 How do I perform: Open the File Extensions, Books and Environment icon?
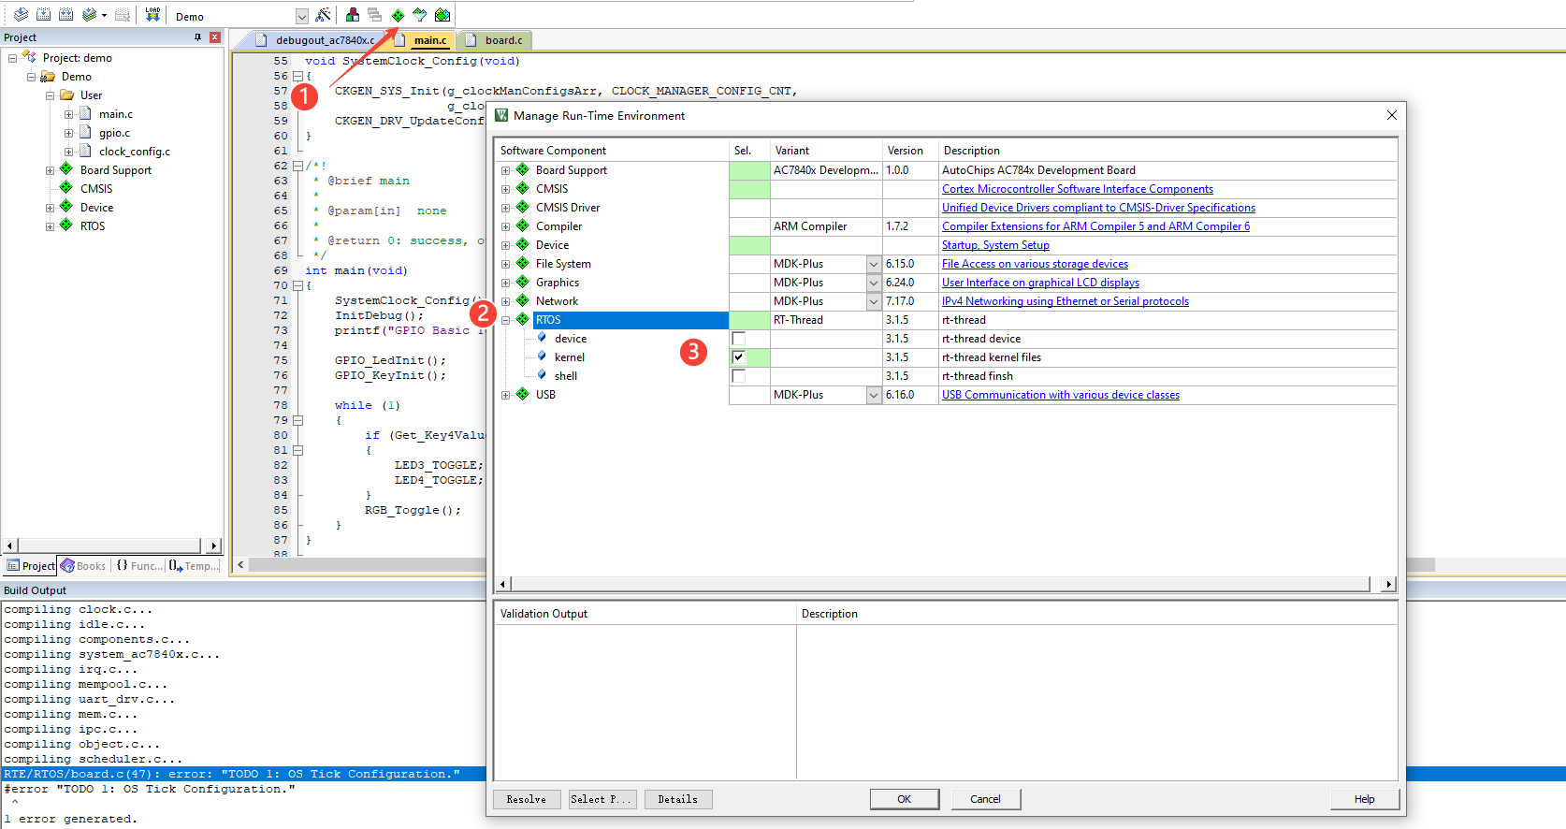(353, 15)
